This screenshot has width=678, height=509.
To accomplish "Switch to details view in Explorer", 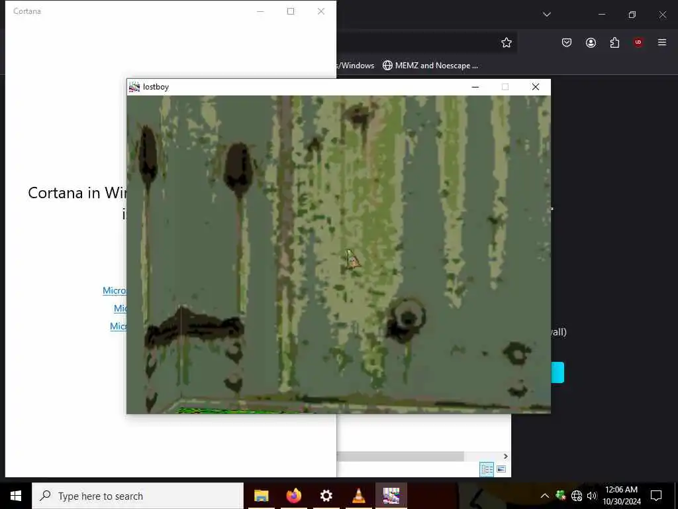I will click(487, 469).
